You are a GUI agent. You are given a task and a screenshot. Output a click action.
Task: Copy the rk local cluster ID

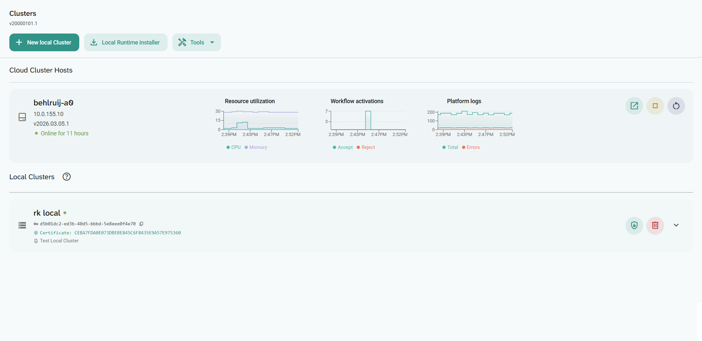click(141, 224)
